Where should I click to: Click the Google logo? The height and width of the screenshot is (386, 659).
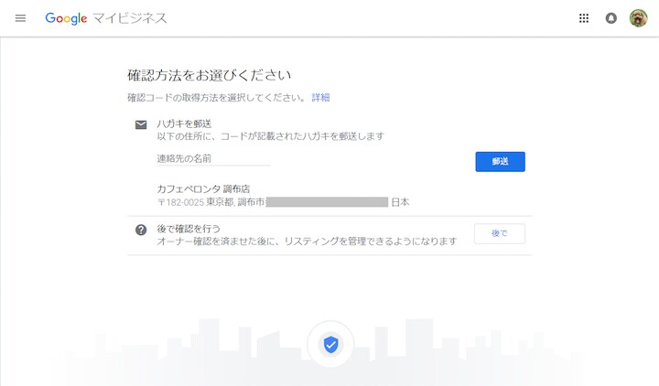coord(66,18)
